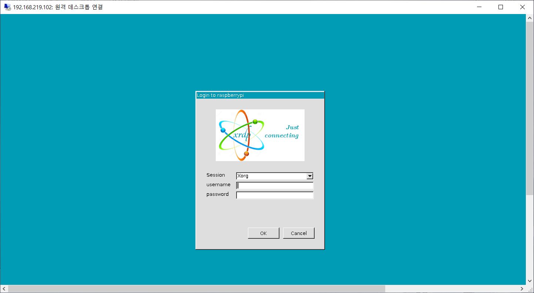
Task: Click the horizontal scrollbar left arrow
Action: (4, 289)
